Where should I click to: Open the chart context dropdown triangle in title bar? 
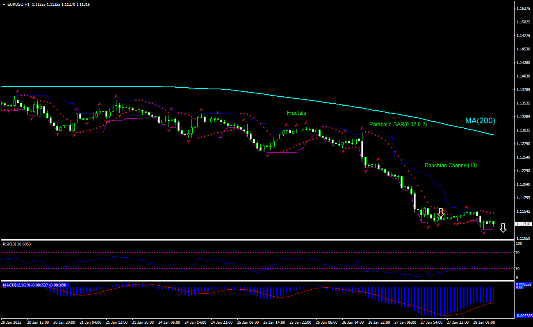click(3, 5)
